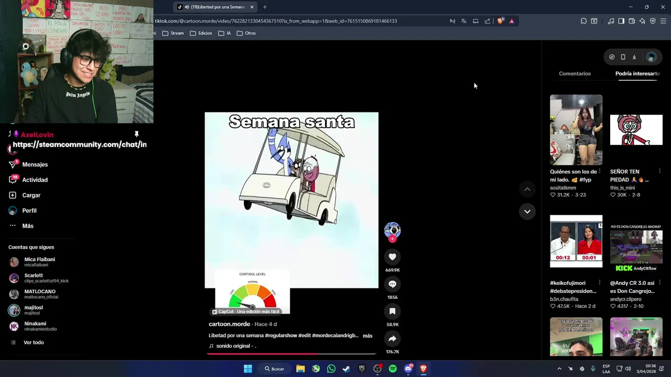Click the download desktop app icon

pos(634,57)
